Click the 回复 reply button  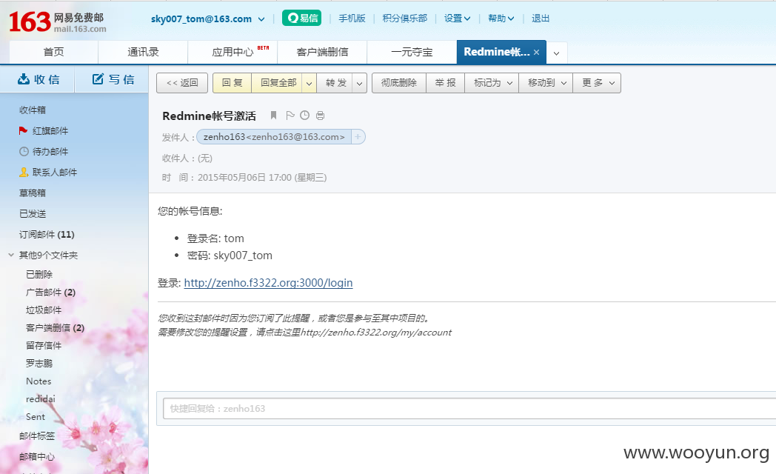pos(232,83)
